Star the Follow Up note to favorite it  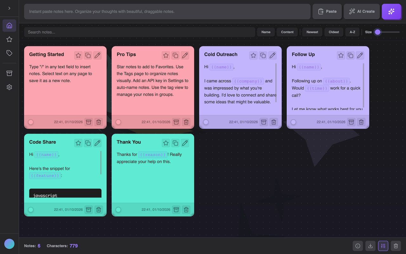click(341, 55)
